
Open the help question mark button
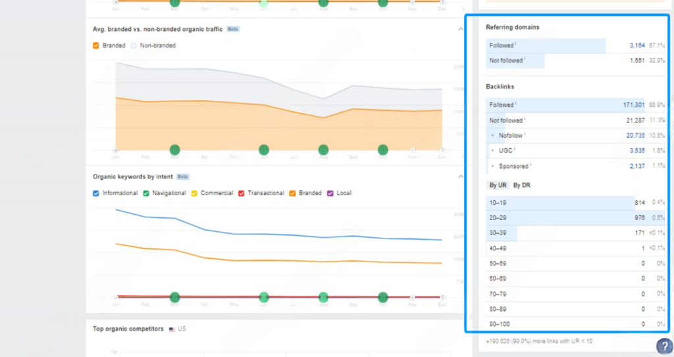(665, 346)
